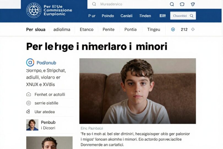The width and height of the screenshot is (223, 149).
Task: Click the Pod/onub circular @ icon
Action: [30, 62]
